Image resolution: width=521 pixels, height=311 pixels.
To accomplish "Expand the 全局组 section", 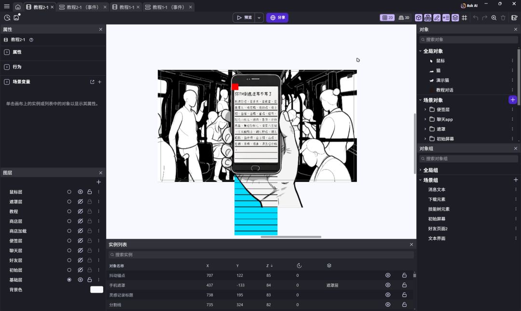I will (x=420, y=170).
